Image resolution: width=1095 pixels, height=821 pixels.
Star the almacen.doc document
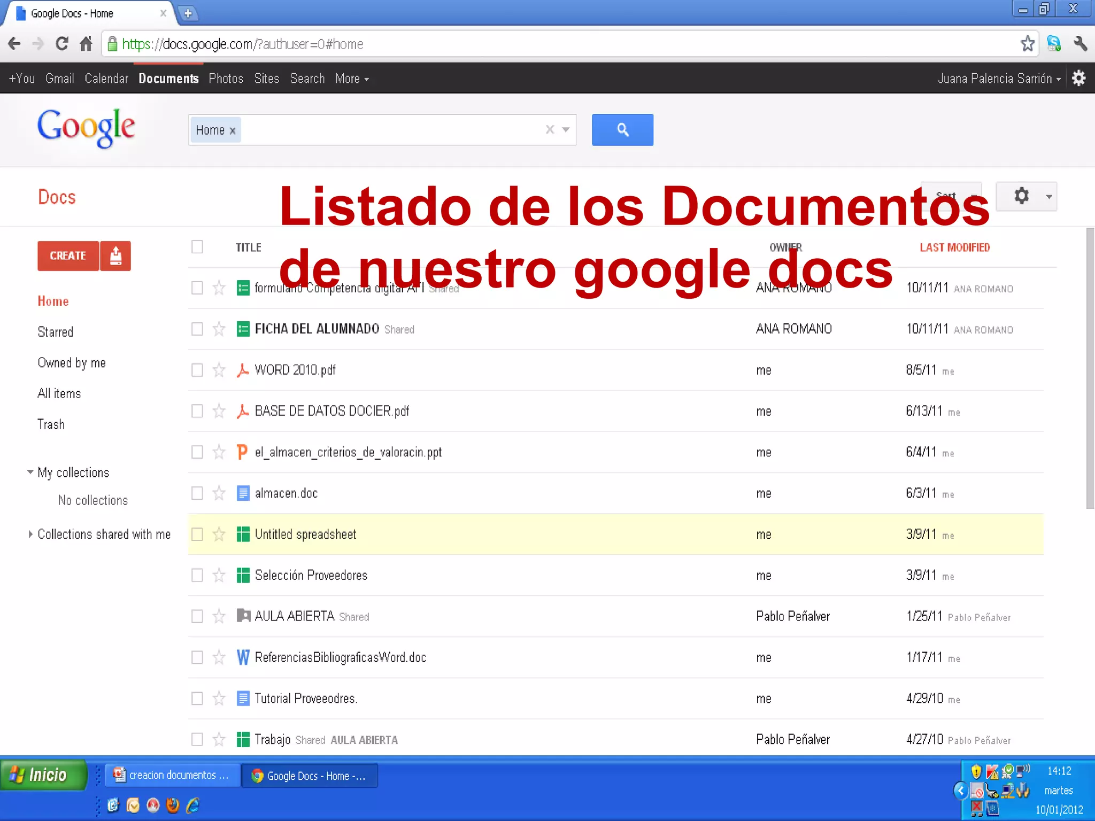click(x=219, y=493)
